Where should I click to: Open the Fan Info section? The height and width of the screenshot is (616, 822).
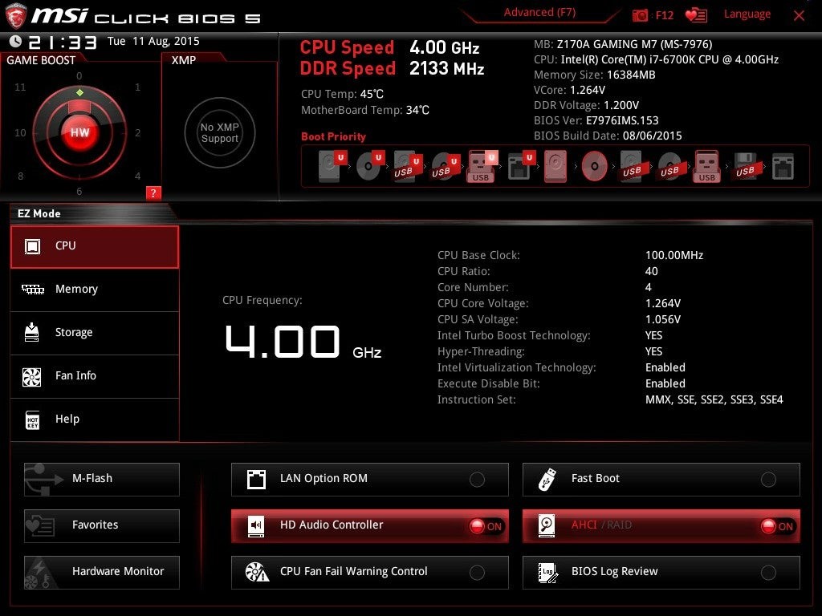pyautogui.click(x=95, y=376)
